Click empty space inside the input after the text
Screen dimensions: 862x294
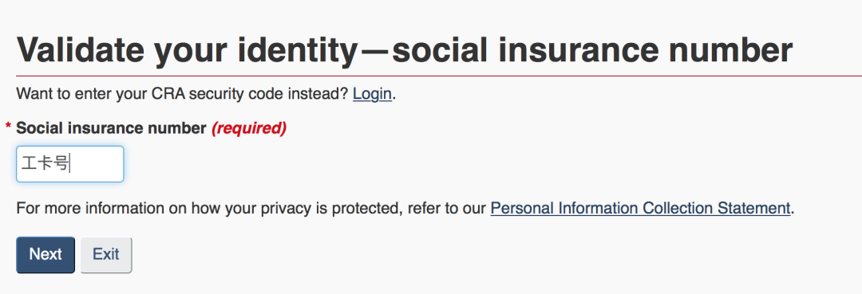[x=98, y=164]
